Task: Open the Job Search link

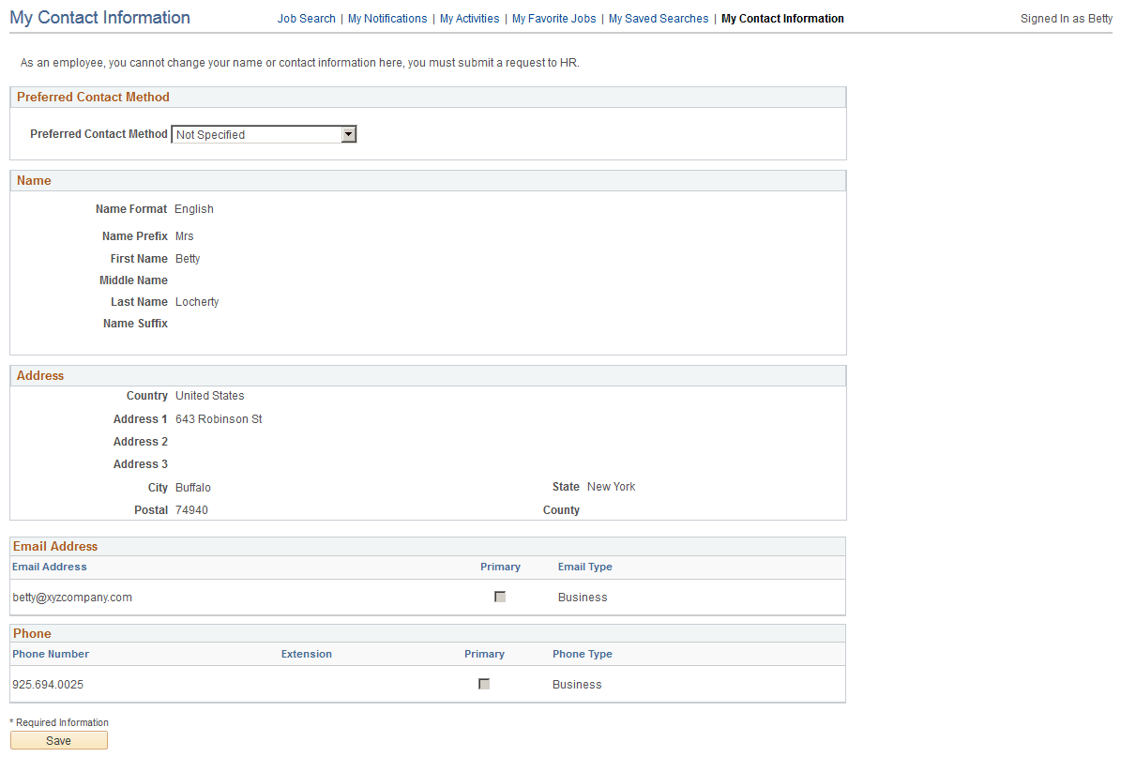Action: (306, 19)
